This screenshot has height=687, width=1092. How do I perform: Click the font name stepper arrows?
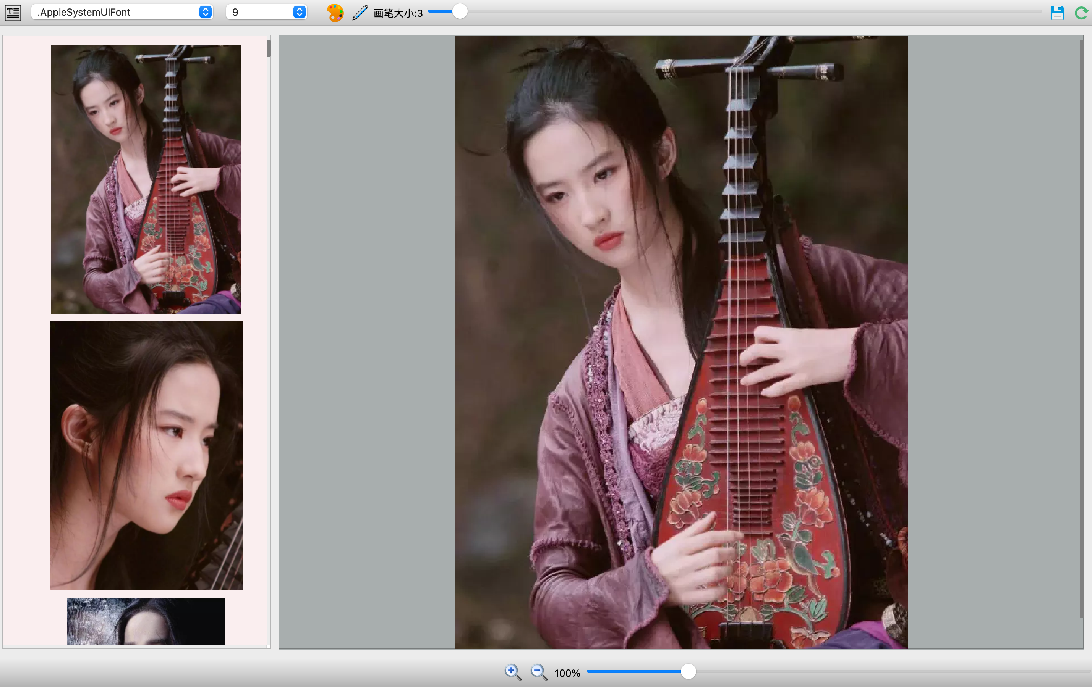206,12
